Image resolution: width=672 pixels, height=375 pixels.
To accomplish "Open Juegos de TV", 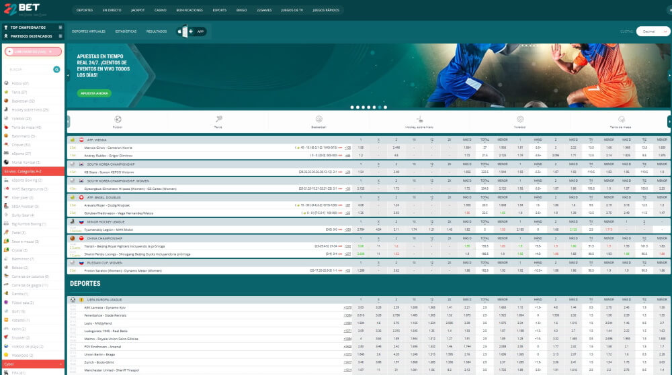I will click(x=292, y=10).
